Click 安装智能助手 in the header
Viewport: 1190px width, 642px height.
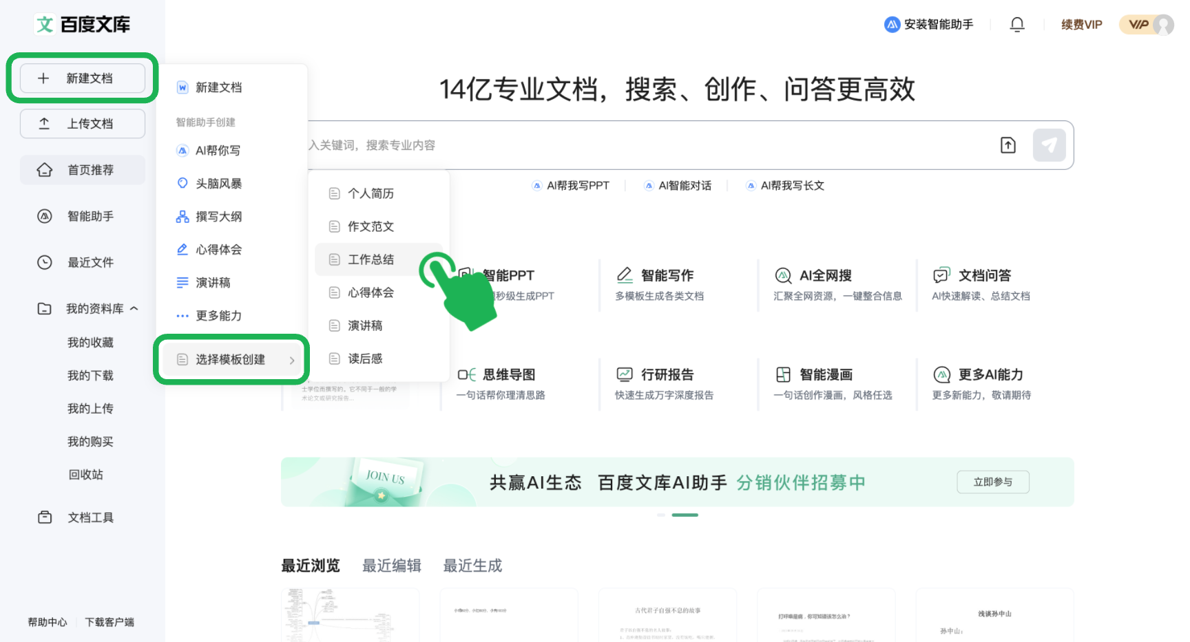929,25
